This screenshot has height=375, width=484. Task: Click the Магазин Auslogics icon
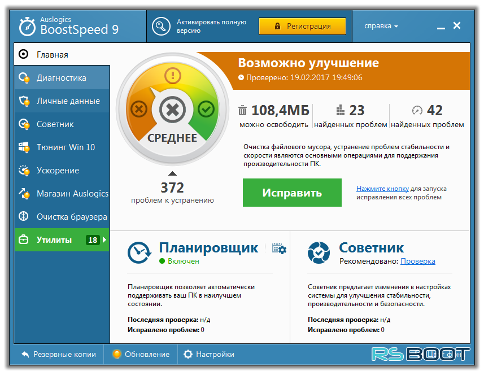[24, 194]
